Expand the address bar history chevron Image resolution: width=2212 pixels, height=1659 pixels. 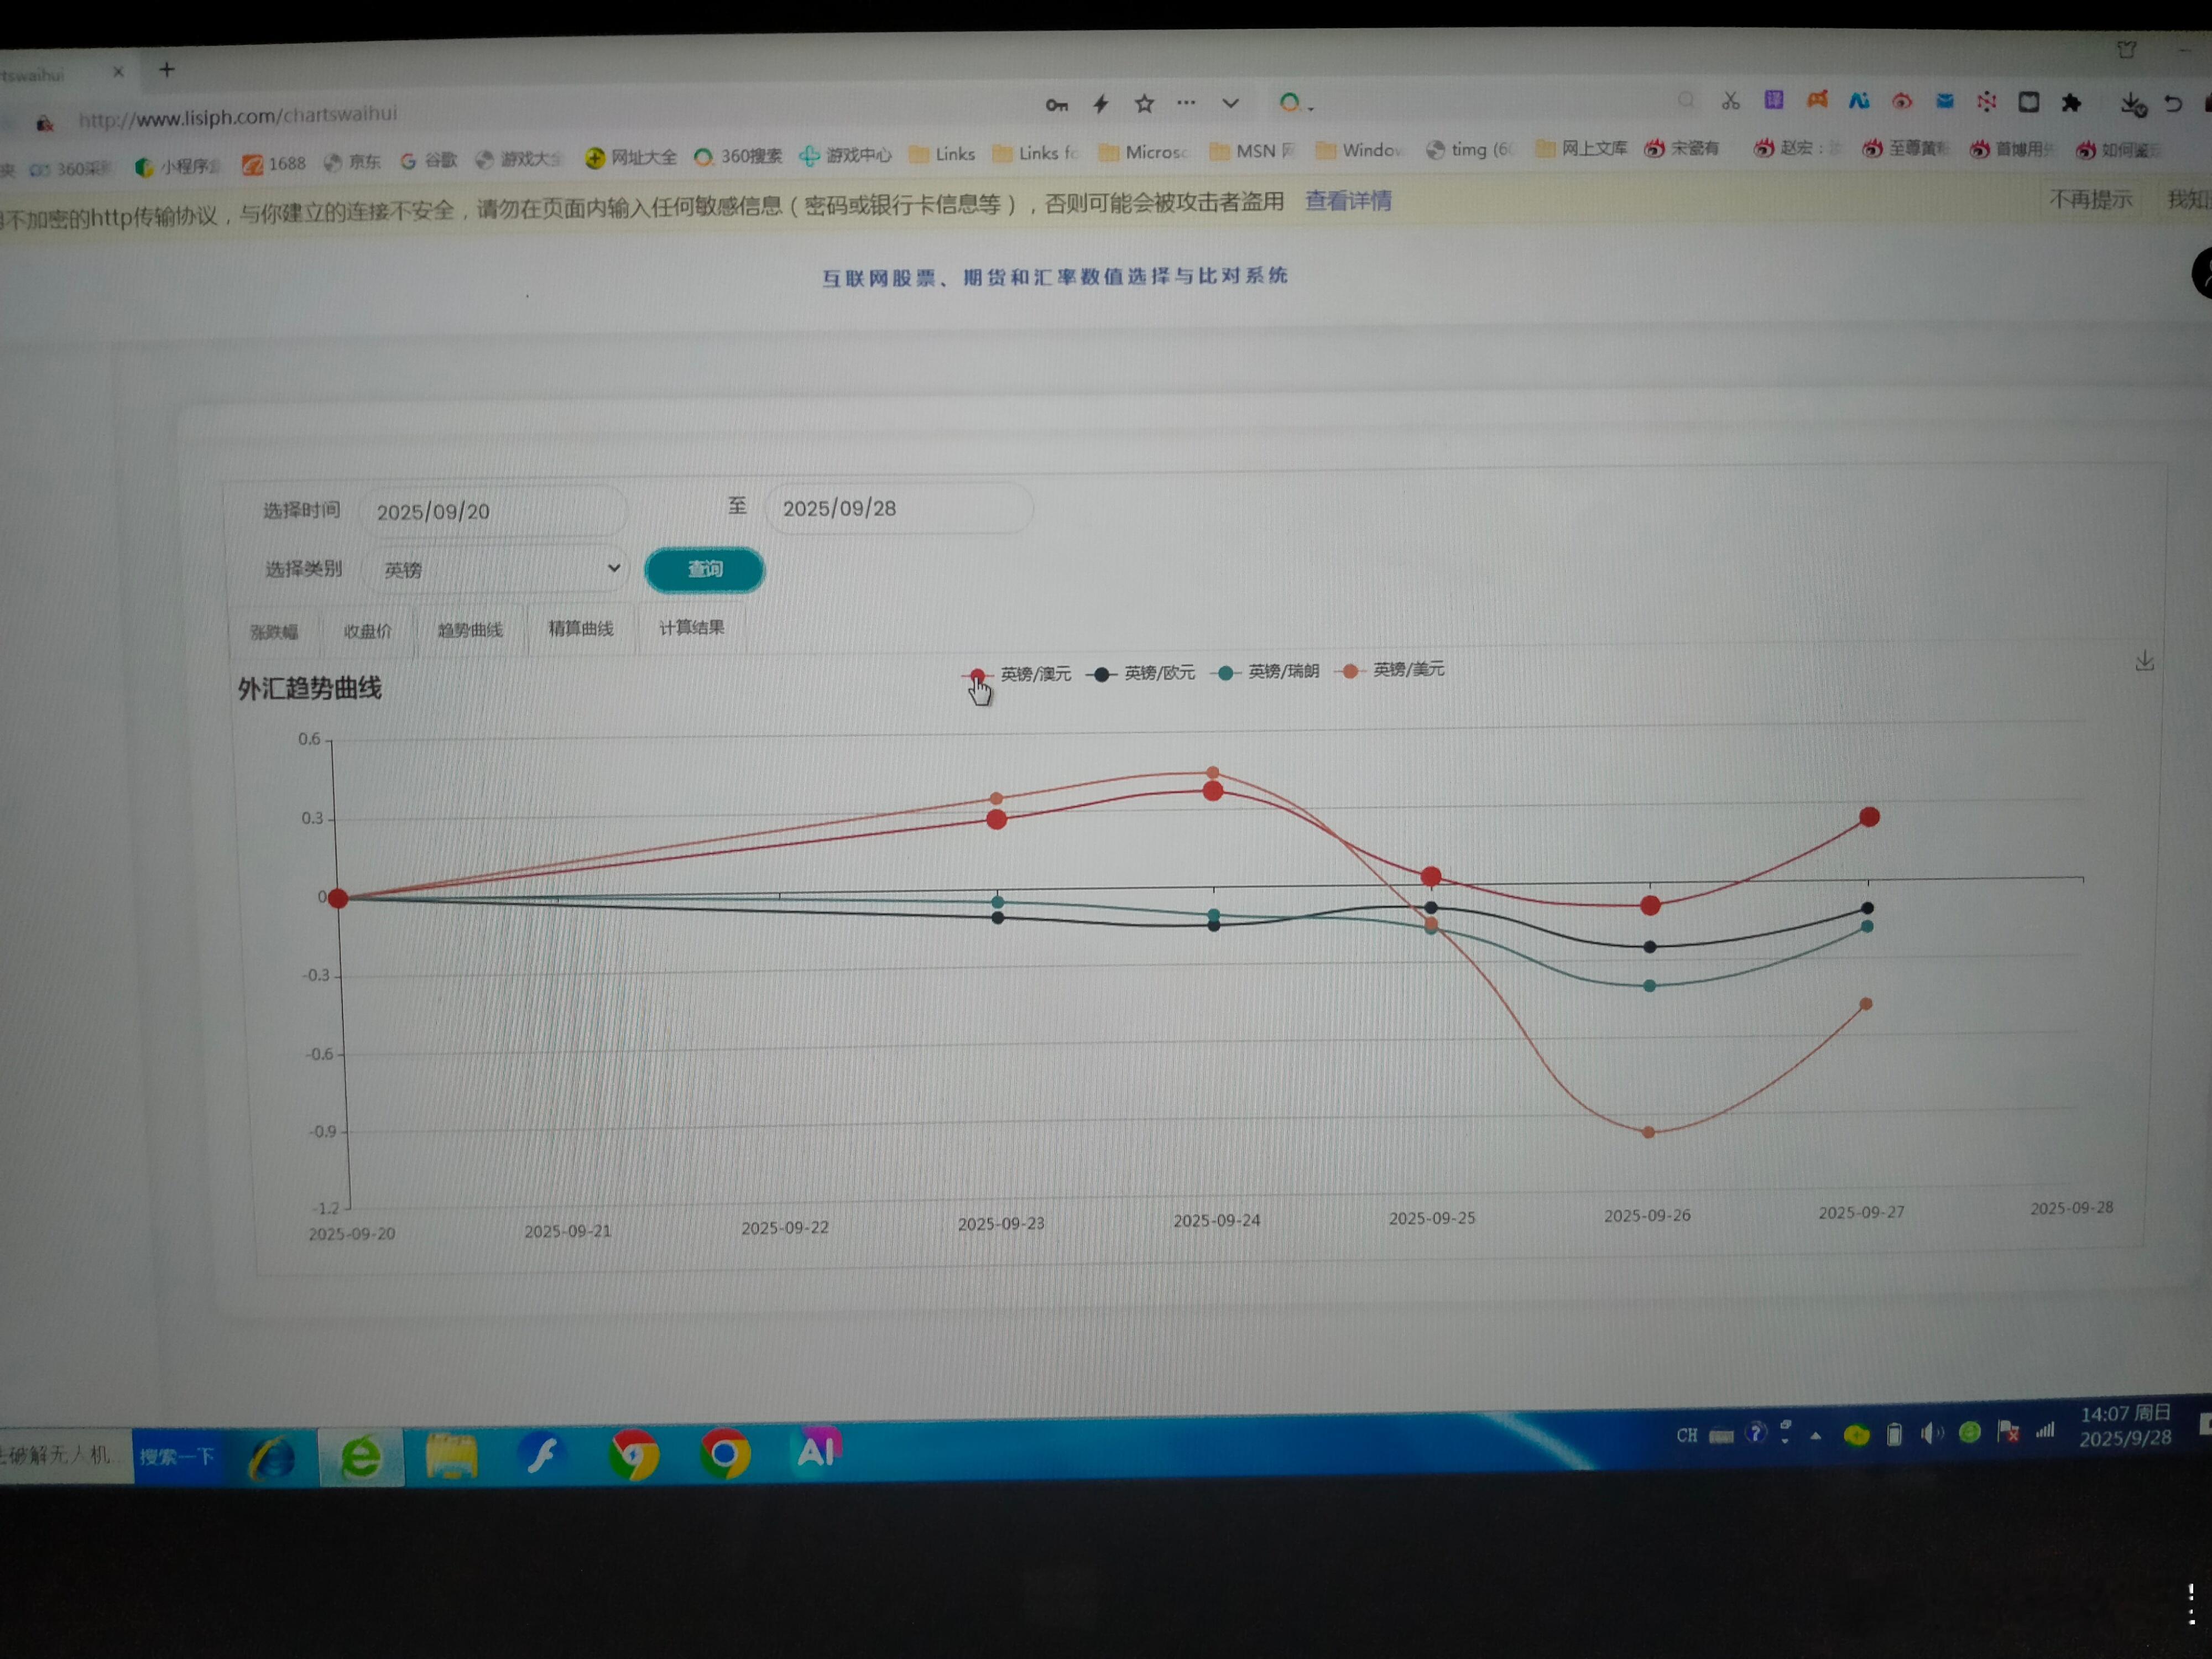click(1231, 102)
